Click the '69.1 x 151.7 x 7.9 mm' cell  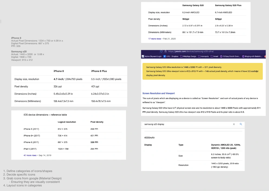[193, 32]
